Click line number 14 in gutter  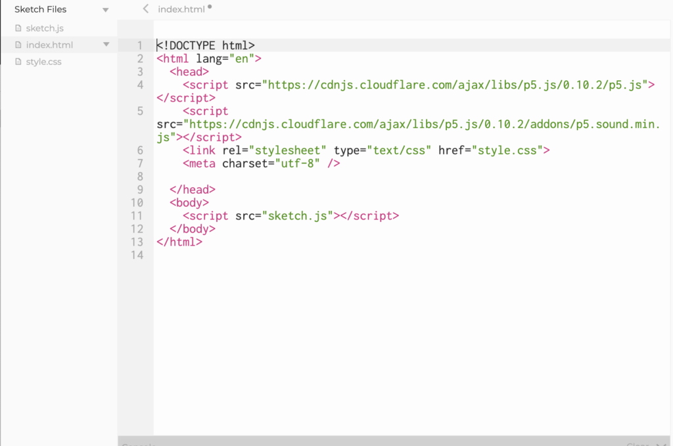click(137, 255)
